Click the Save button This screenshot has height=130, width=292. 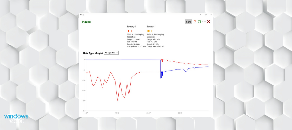(189, 22)
